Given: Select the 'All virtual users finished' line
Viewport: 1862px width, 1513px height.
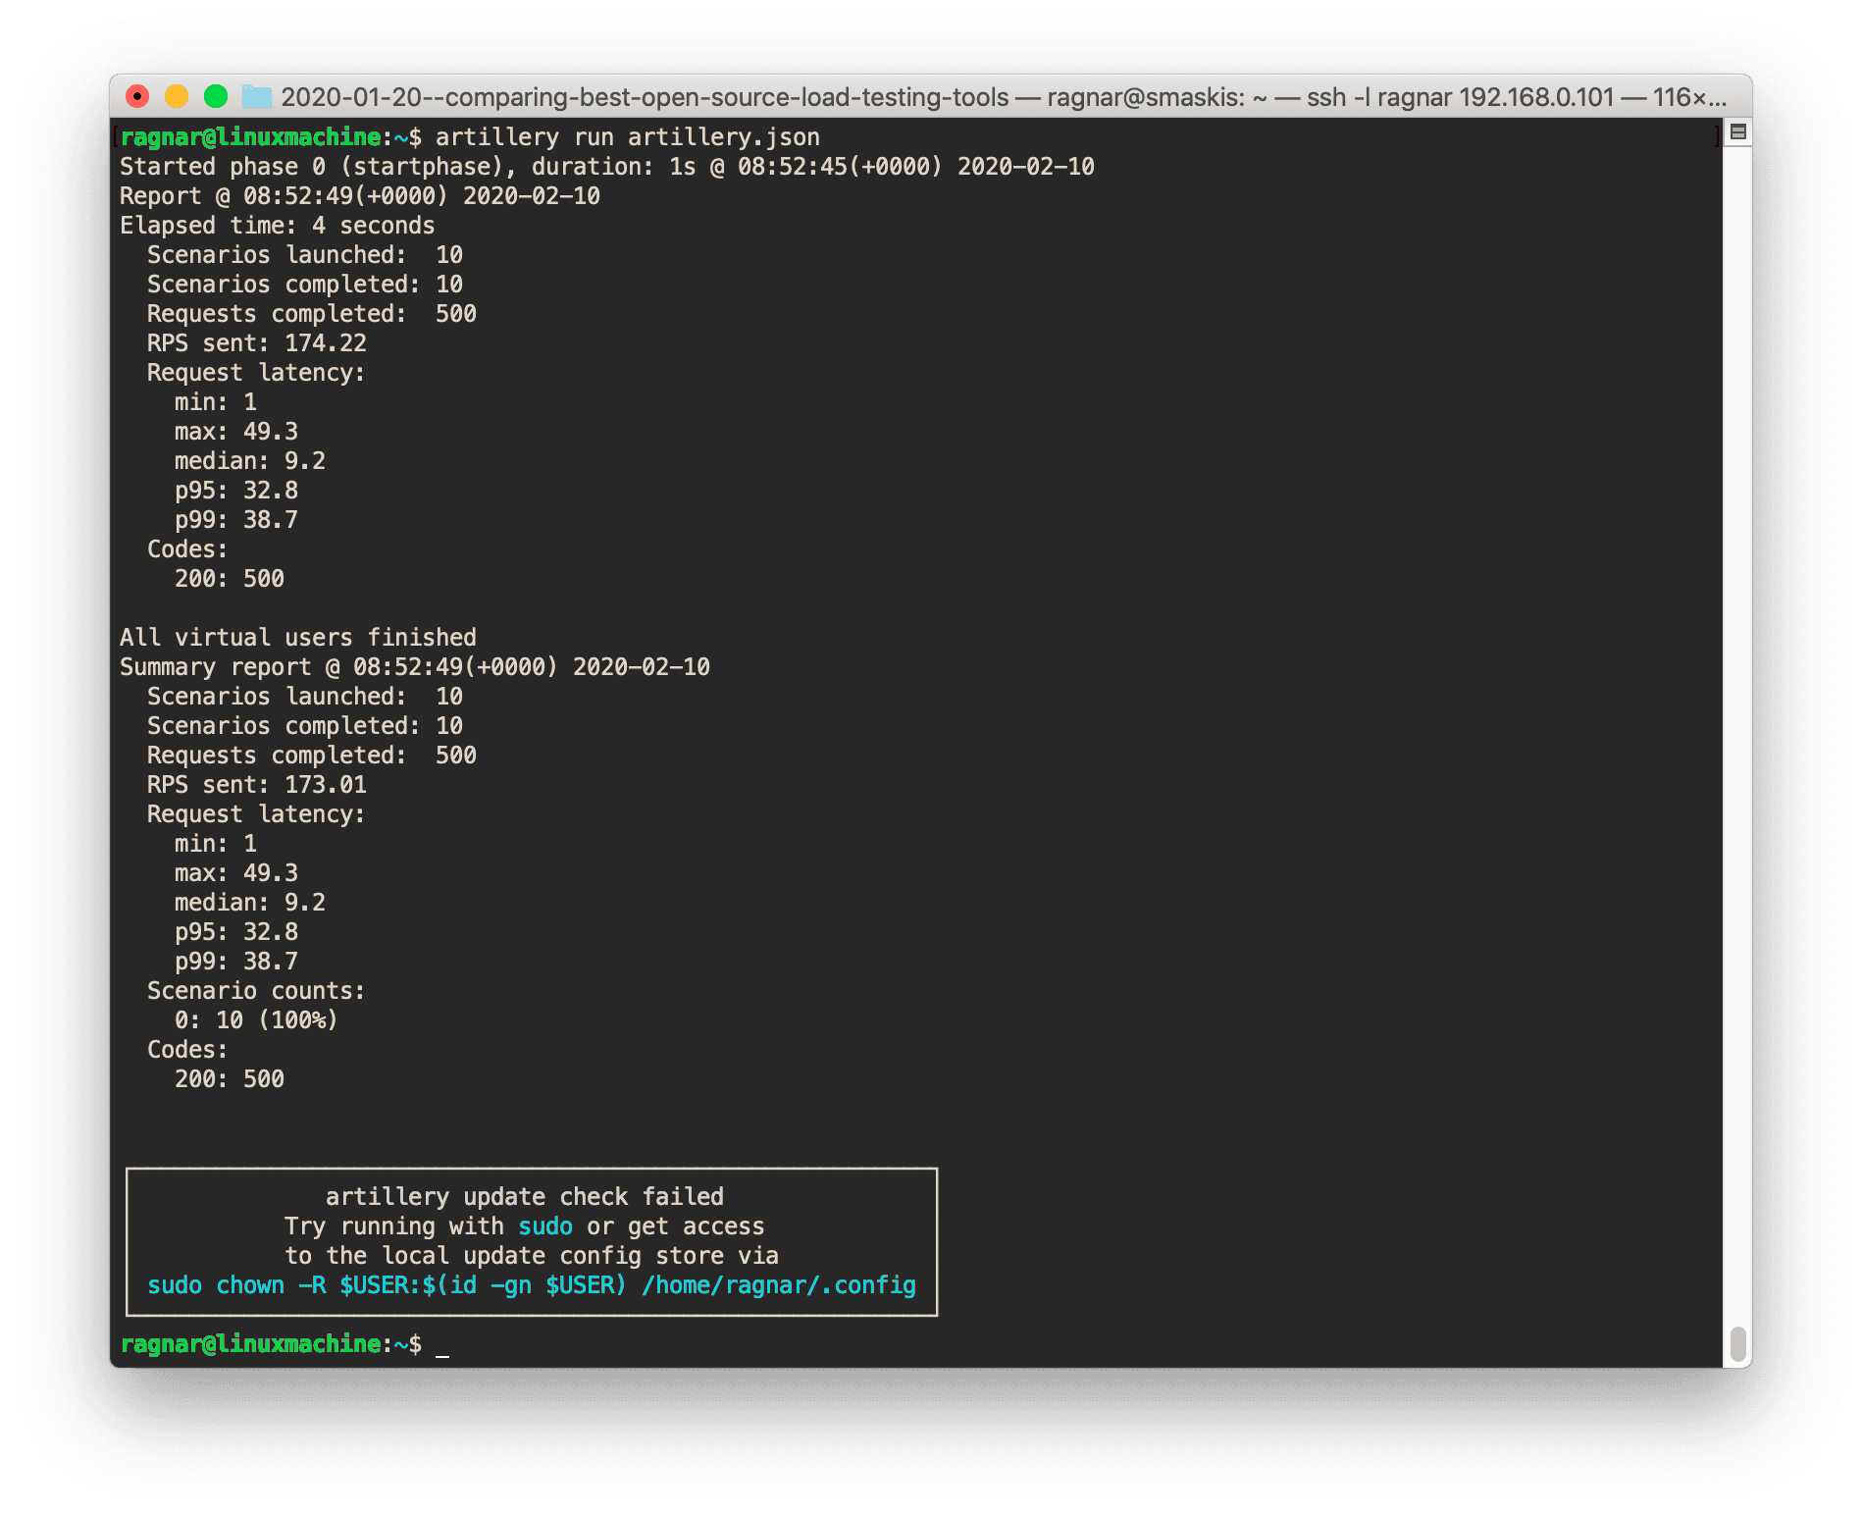Looking at the screenshot, I should (298, 638).
